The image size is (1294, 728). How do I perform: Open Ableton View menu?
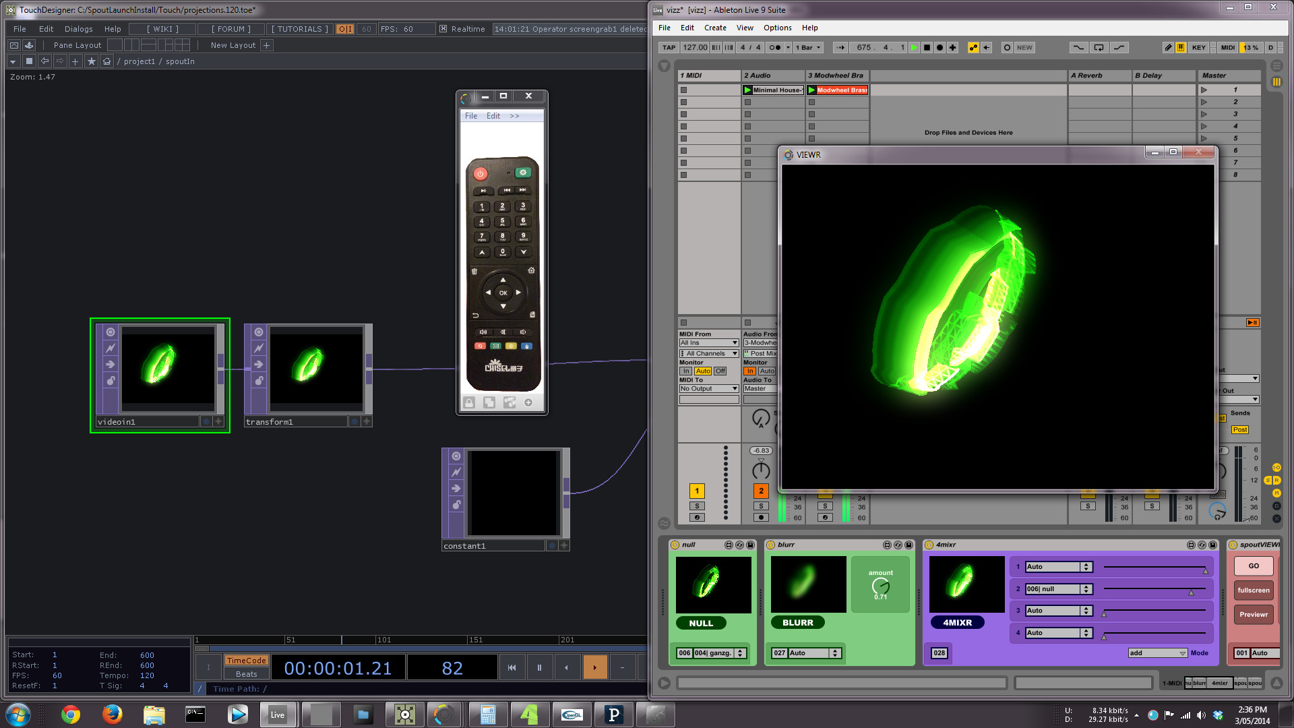coord(745,28)
